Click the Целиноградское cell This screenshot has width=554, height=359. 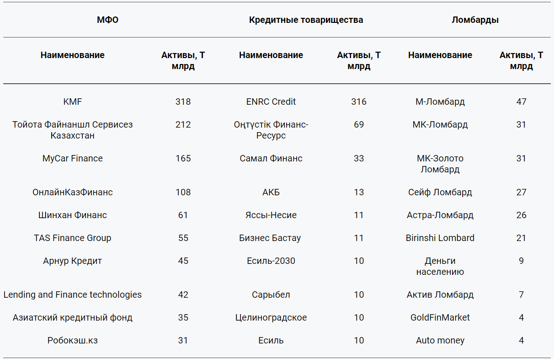[x=271, y=317]
